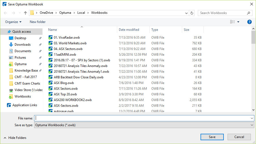Screen dimensions: 256x144
Task: Select the ASX200 WORKBOOK2.owb file icon
Action: click(50, 100)
